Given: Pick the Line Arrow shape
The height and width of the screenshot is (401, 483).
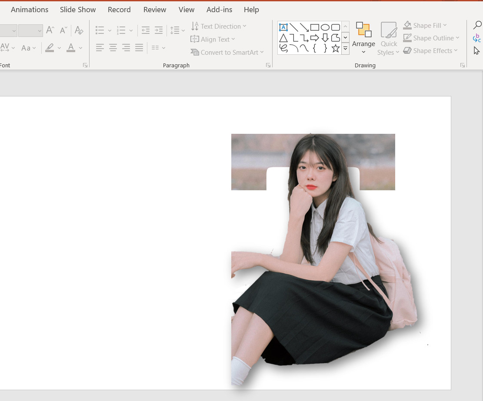Looking at the screenshot, I should (x=304, y=27).
